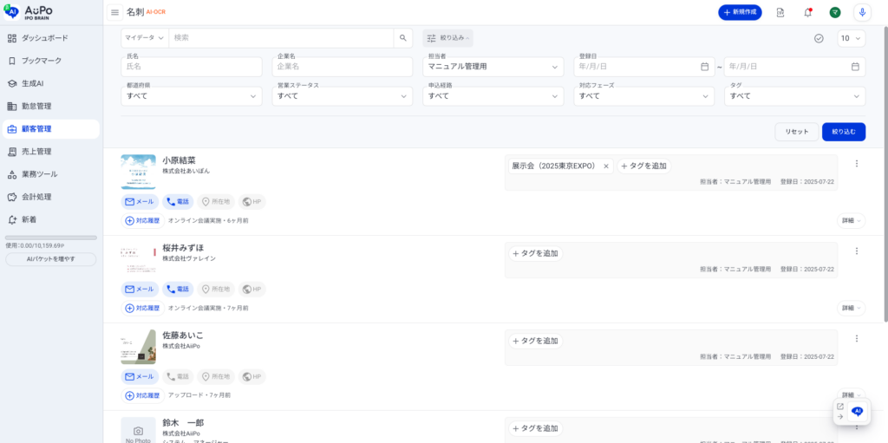Remove the 展示会（2025東京EXPO） tag
The width and height of the screenshot is (888, 443).
606,166
